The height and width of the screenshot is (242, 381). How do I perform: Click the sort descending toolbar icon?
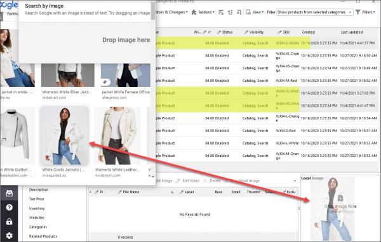pos(239,12)
